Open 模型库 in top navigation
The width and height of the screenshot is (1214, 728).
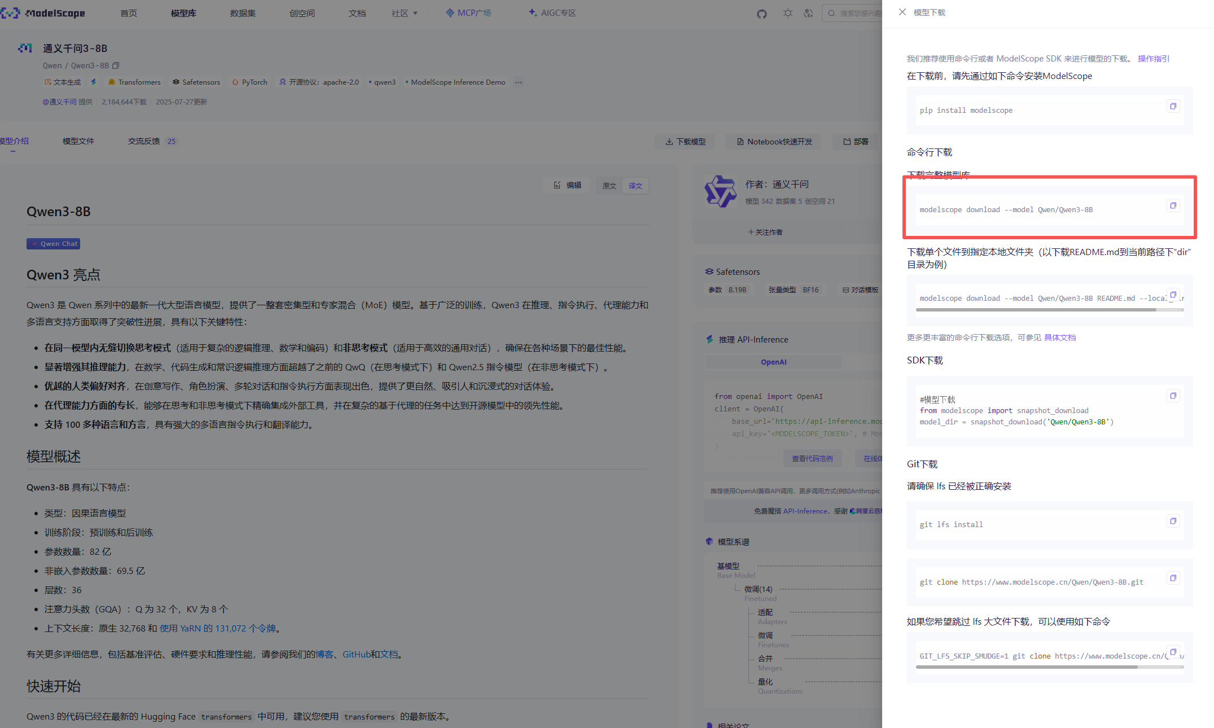(x=183, y=13)
